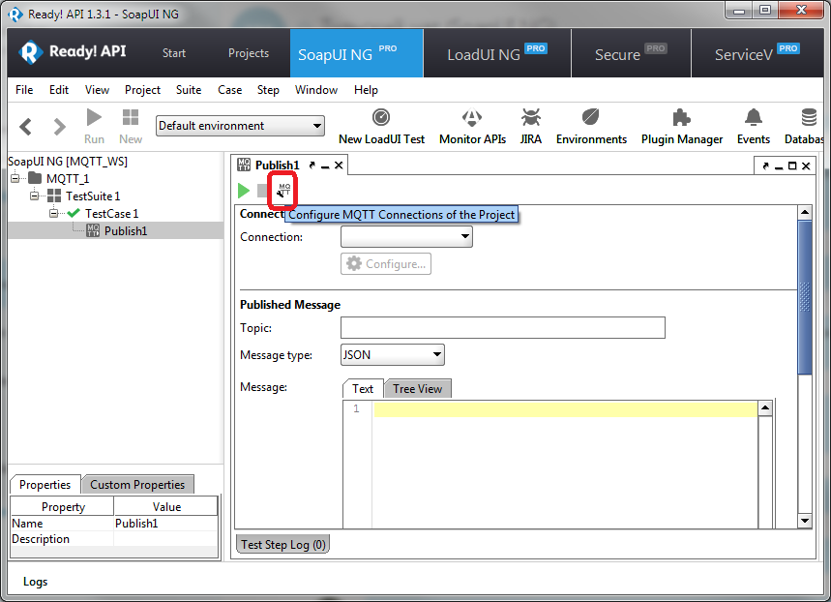This screenshot has width=831, height=602.
Task: Switch to the LoadUI NG tab
Action: [497, 53]
